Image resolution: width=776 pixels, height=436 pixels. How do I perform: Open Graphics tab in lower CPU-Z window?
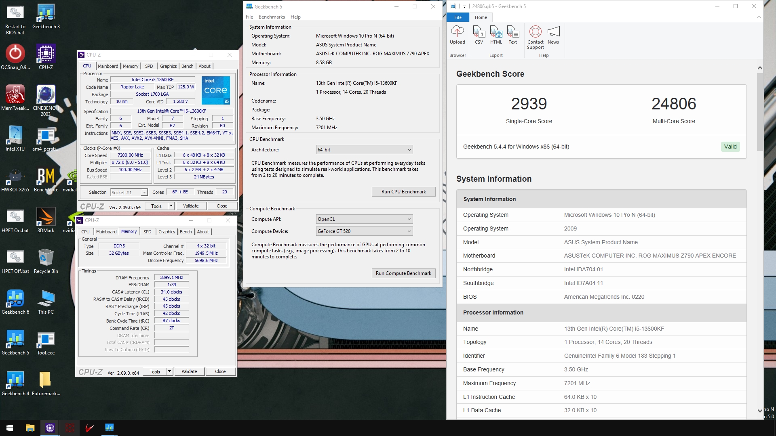pyautogui.click(x=167, y=232)
